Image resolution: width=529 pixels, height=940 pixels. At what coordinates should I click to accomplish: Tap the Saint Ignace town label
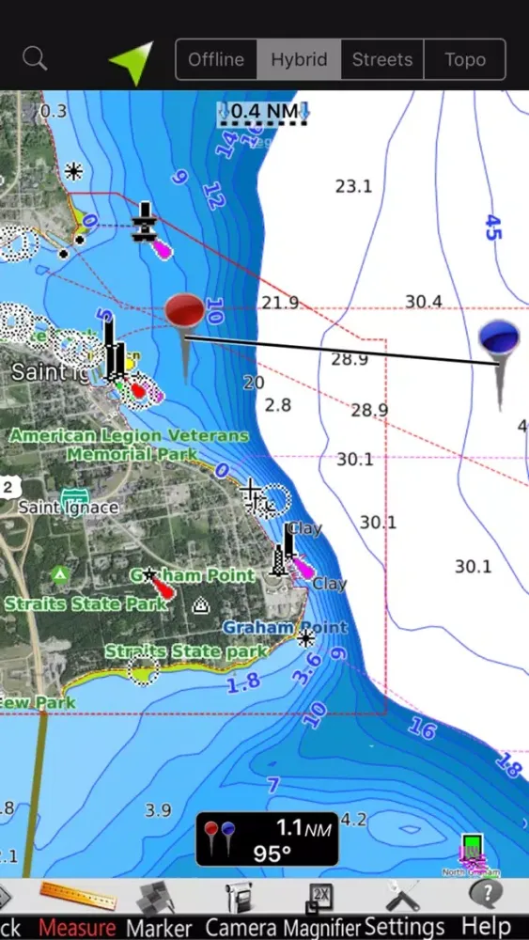click(69, 508)
